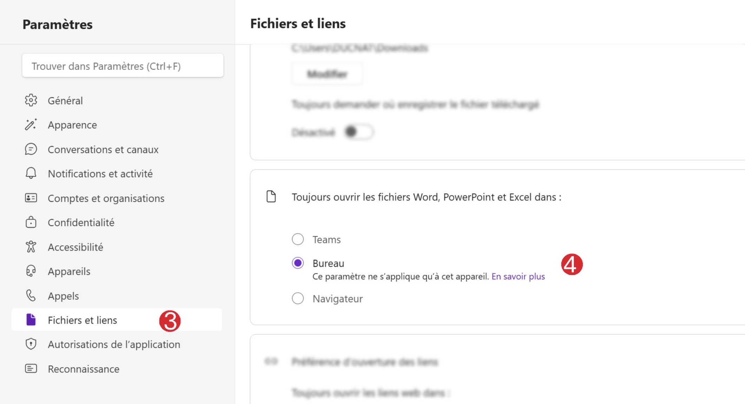Click the Conversations et canaux chat icon

(31, 149)
